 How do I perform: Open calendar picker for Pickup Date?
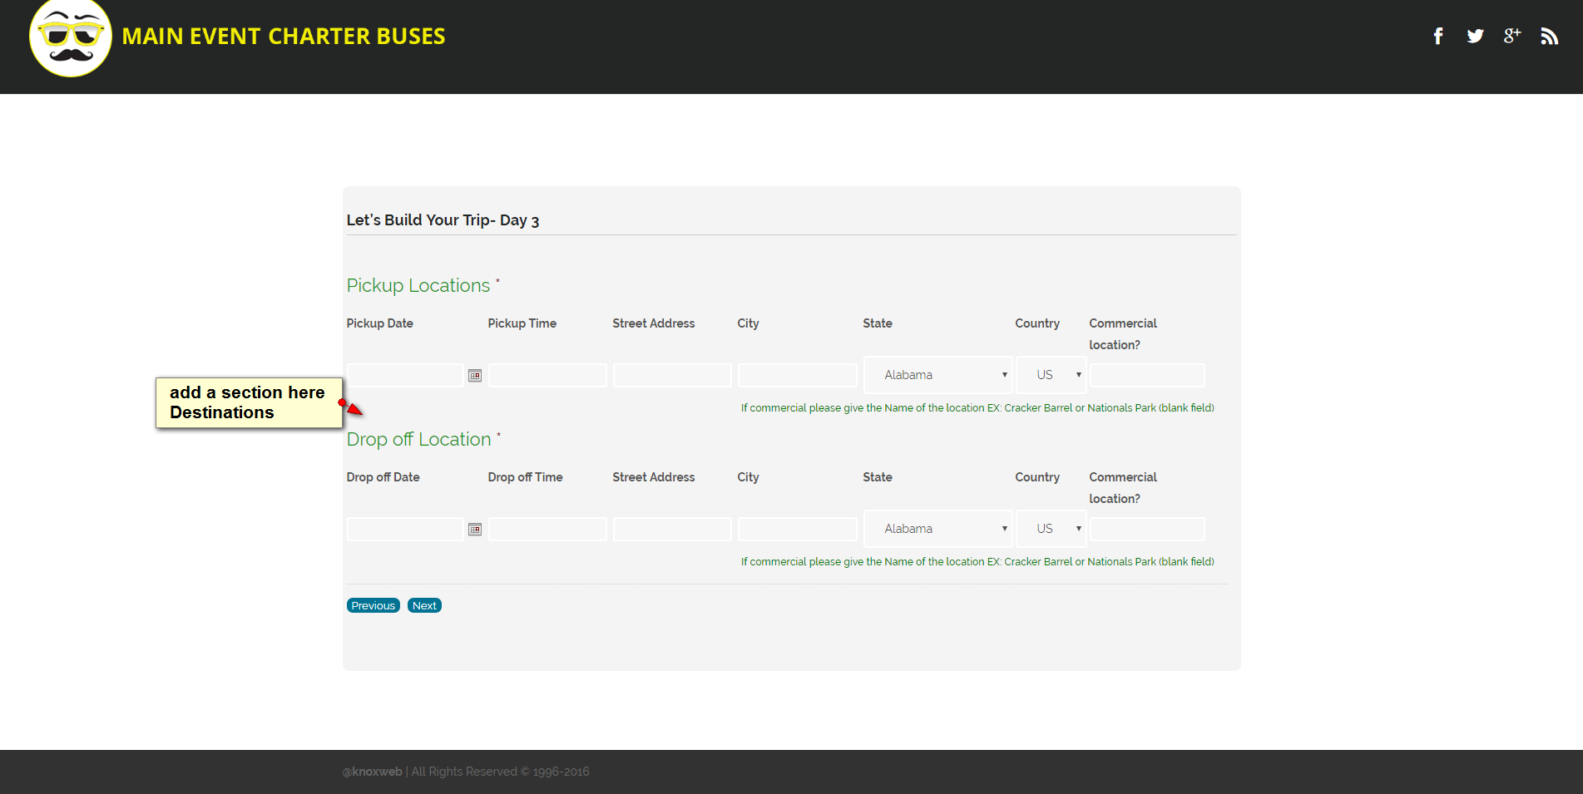[475, 376]
